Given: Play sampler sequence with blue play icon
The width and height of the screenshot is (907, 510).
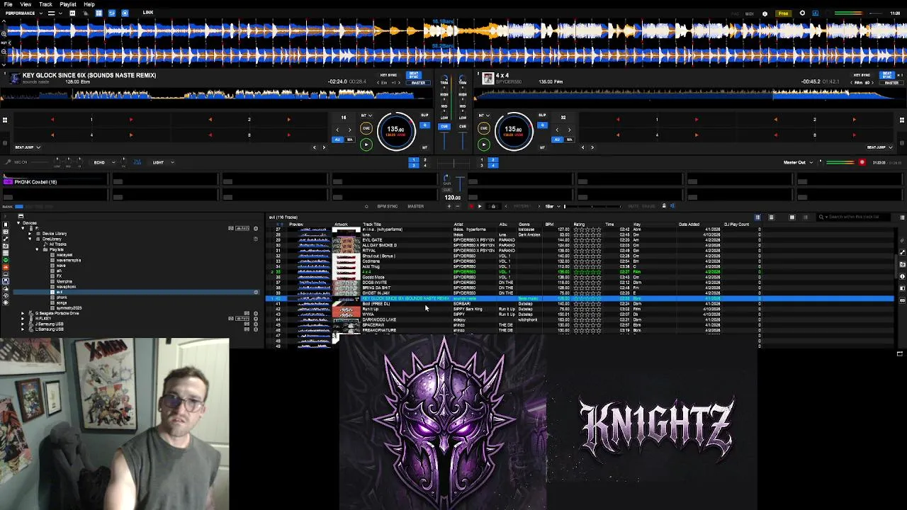Looking at the screenshot, I should click(480, 206).
